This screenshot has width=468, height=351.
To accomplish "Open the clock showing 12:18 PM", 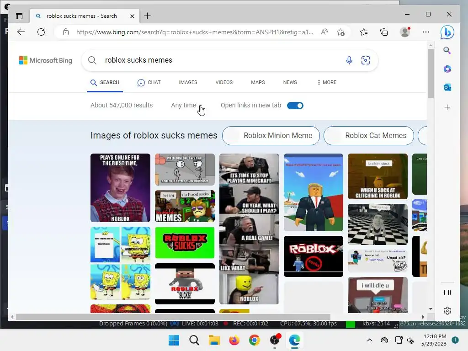I will (x=435, y=340).
